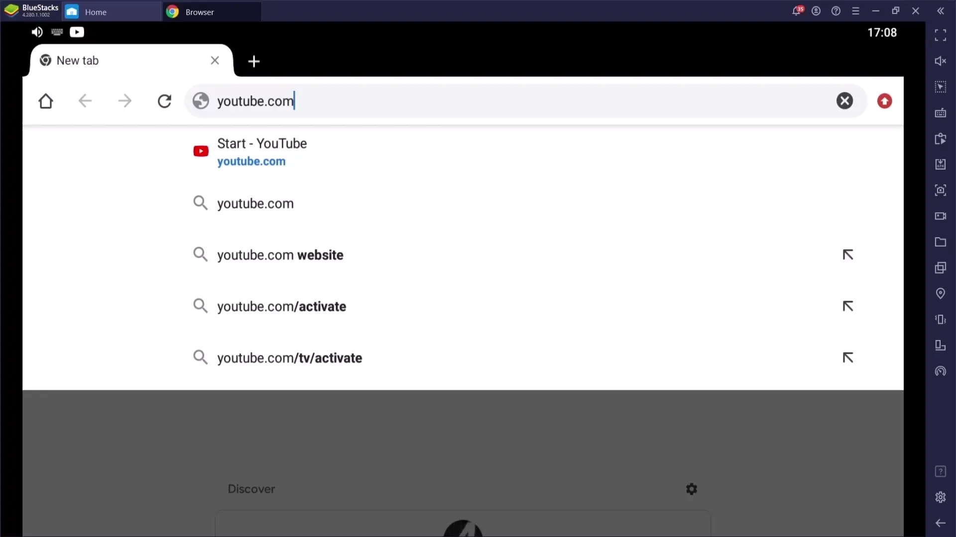Click the keyboard icon in BlueStacks toolbar
The image size is (956, 537).
click(56, 31)
